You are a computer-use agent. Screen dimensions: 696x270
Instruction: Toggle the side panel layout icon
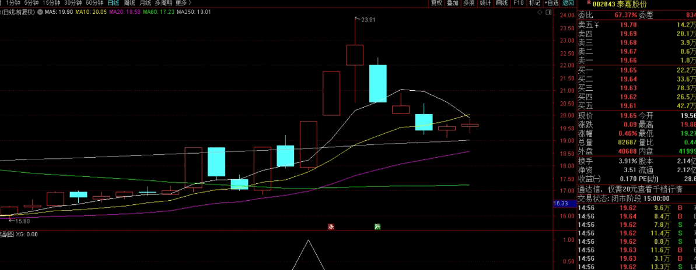tap(548, 13)
